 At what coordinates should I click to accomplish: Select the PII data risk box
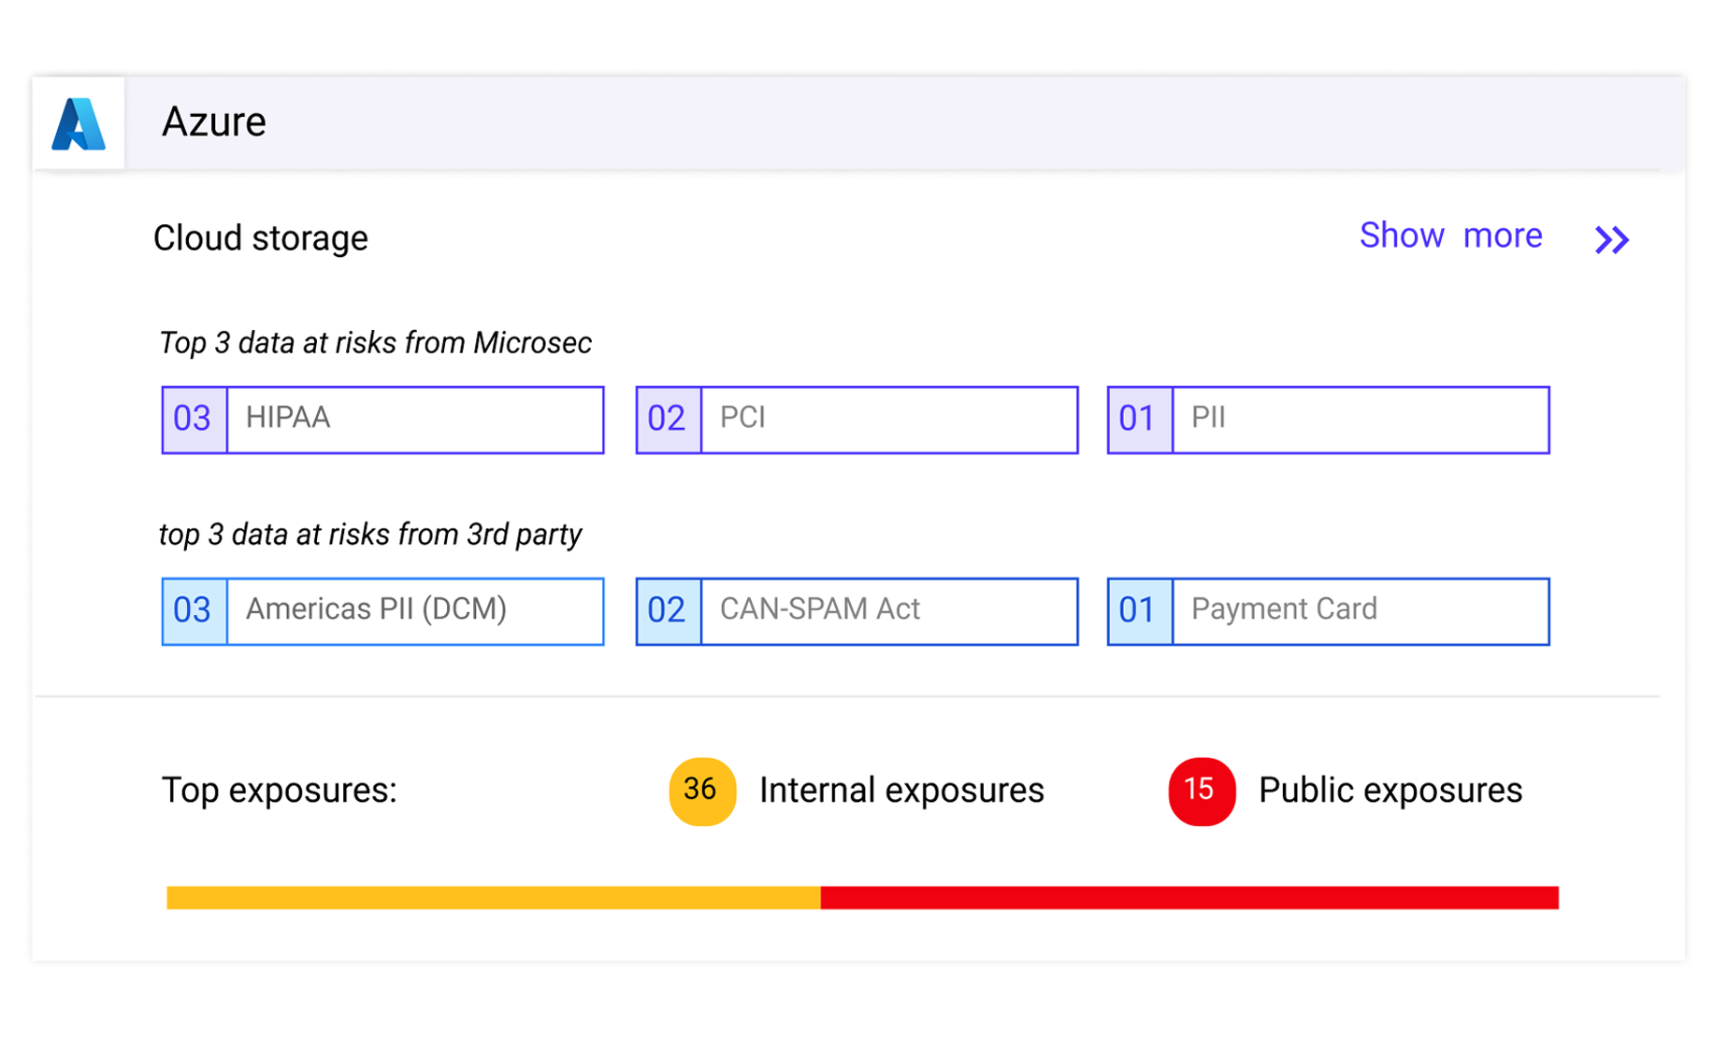click(x=1328, y=420)
